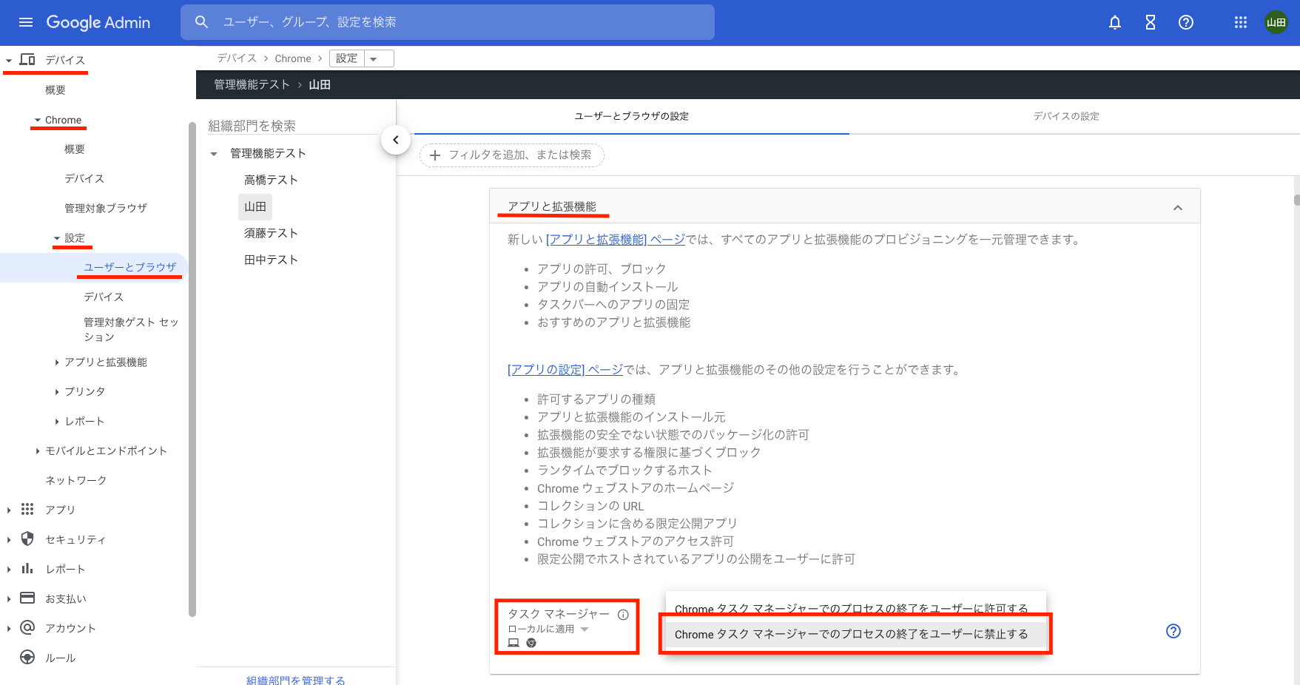Open デバイス just above 管理対象ブラウザ

[84, 178]
